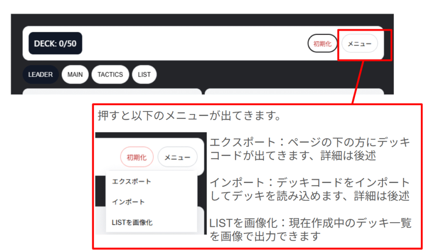This screenshot has height=250, width=446.
Task: Click the line インポート：デッキコードをインポート
Action: pos(310,182)
